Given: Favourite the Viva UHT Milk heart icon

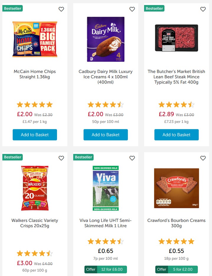Looking at the screenshot, I should pos(132,158).
